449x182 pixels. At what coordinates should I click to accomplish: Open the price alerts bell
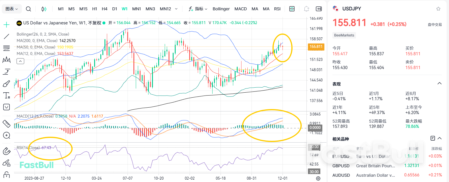point(306,9)
